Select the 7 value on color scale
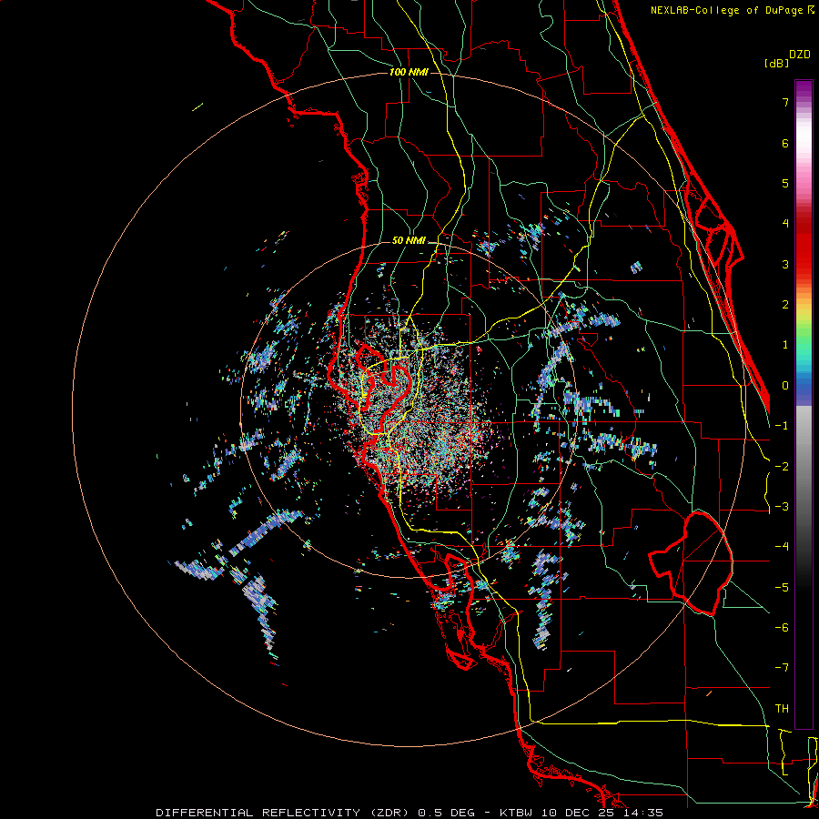The width and height of the screenshot is (819, 819). 785,102
